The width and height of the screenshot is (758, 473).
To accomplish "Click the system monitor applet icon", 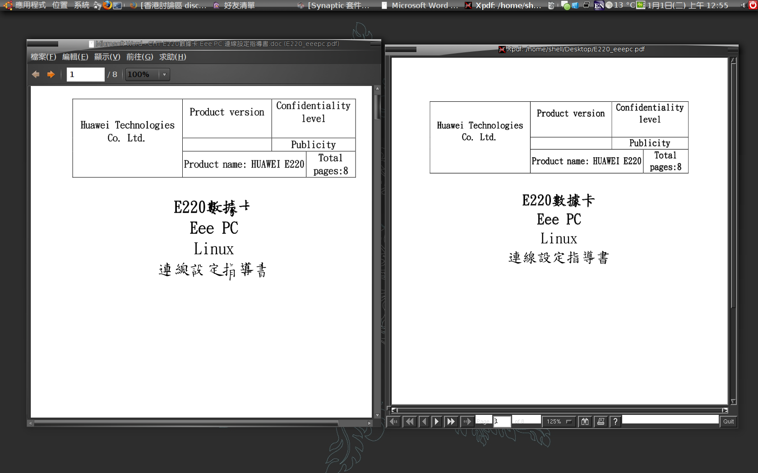I will pos(641,5).
